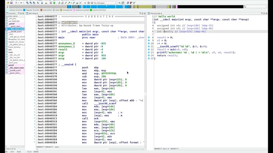
Task: Select the 'ack' function in the Functions list
Action: [x=10, y=50]
